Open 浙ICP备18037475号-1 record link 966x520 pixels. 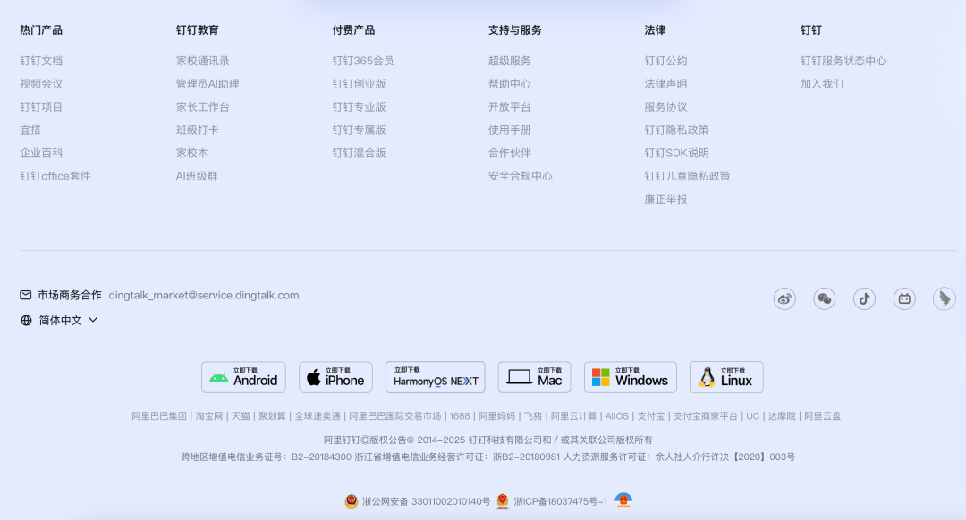pos(561,501)
